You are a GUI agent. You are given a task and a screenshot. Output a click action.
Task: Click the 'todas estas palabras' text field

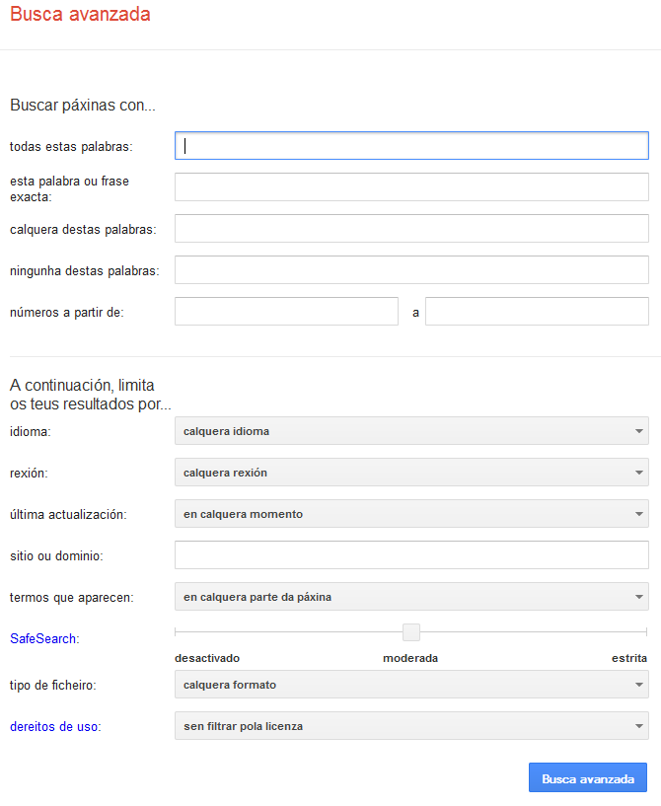(x=411, y=146)
